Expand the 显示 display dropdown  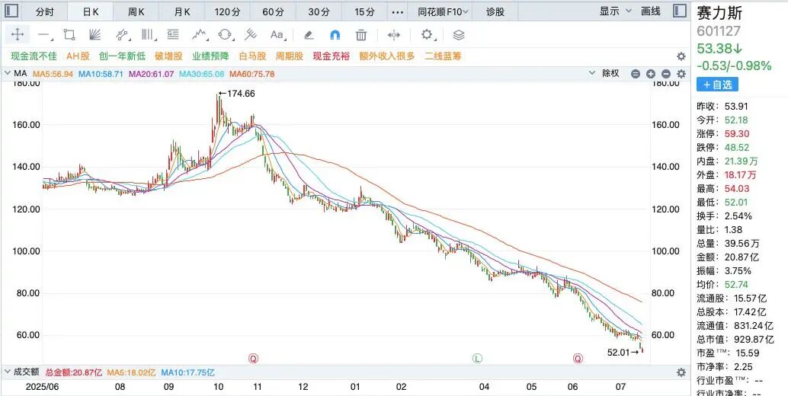[615, 11]
